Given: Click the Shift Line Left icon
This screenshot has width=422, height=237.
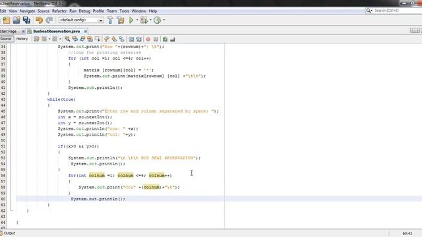Looking at the screenshot, I should click(x=131, y=39).
